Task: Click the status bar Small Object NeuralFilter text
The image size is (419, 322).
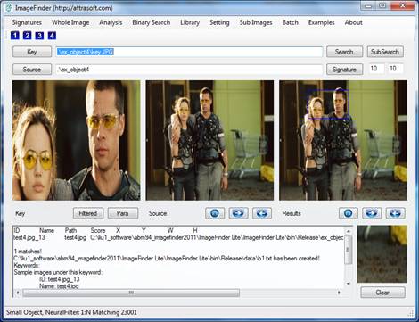Action: tap(71, 312)
